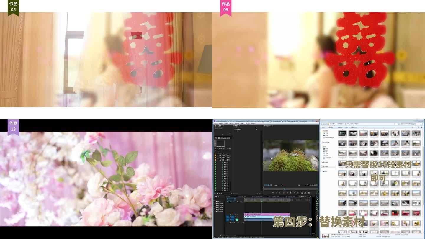Refresh the Explorer address bar
Image resolution: width=425 pixels, height=239 pixels.
click(x=398, y=124)
